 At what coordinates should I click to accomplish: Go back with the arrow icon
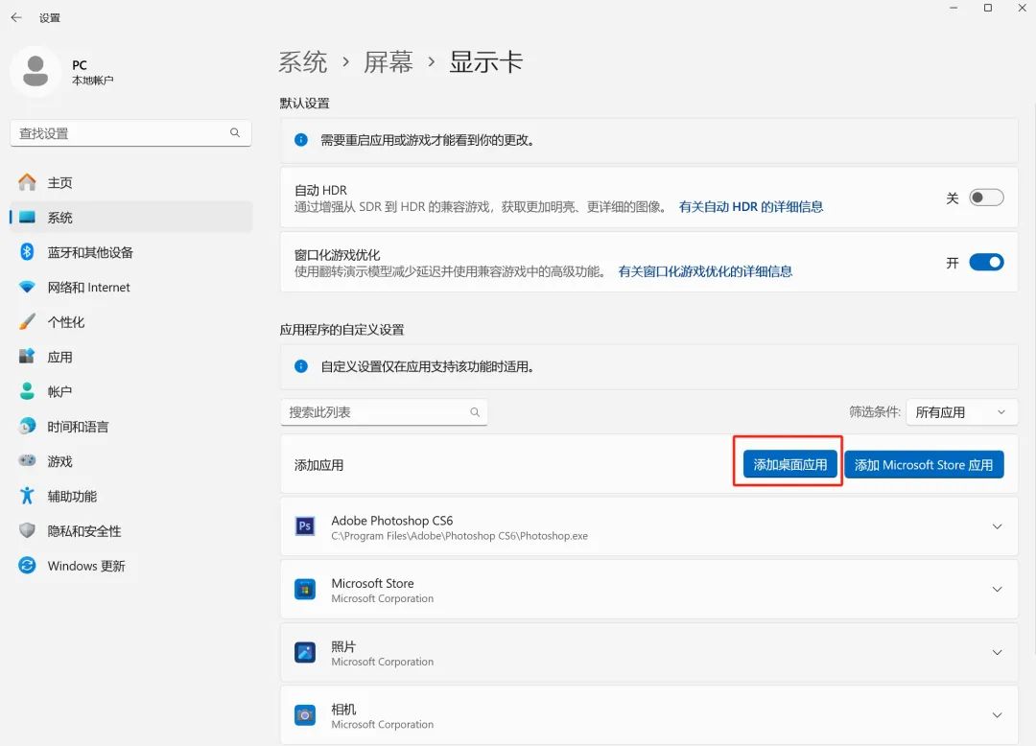click(x=16, y=18)
